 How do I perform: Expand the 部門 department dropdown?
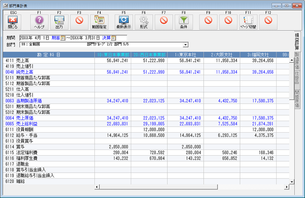pos(185,44)
